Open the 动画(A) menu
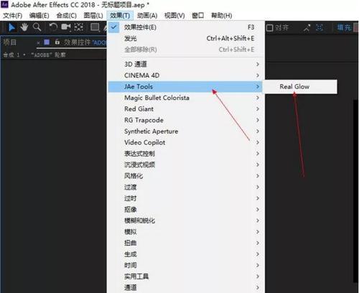The image size is (359, 293). 147,16
